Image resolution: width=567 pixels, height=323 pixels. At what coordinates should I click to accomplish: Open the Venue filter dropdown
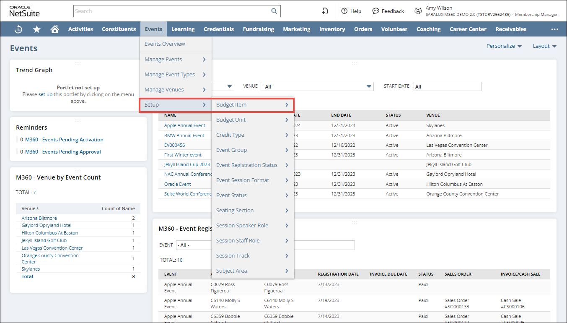coord(317,86)
